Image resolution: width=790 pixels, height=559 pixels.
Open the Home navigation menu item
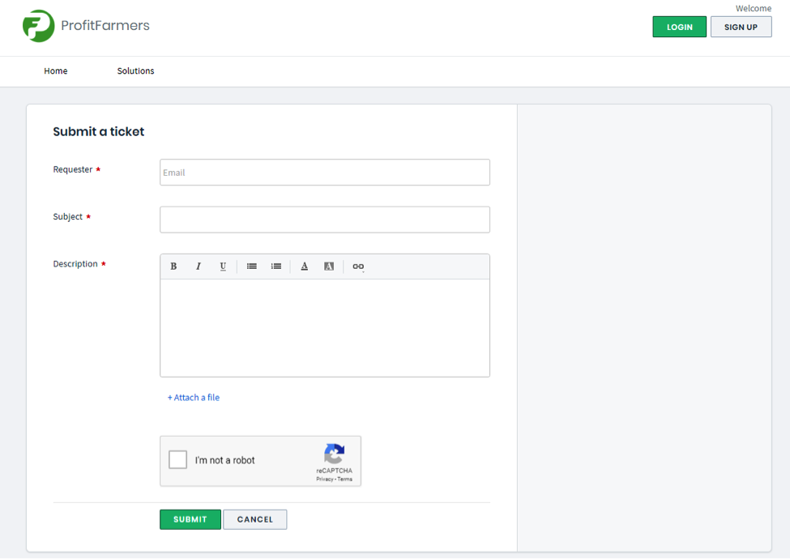[55, 71]
